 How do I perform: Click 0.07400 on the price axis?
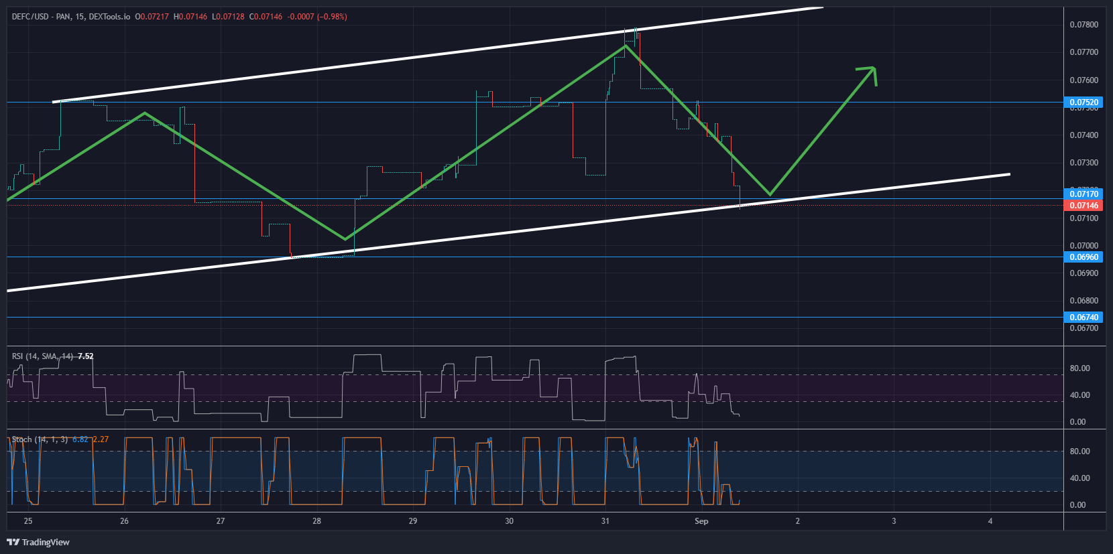pos(1084,135)
